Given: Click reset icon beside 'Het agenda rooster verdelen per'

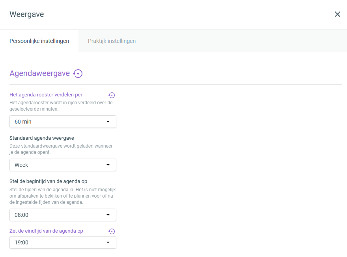Looking at the screenshot, I should click(x=112, y=95).
